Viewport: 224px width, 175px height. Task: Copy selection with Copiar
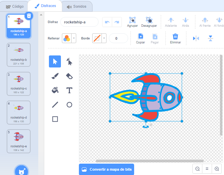140,38
